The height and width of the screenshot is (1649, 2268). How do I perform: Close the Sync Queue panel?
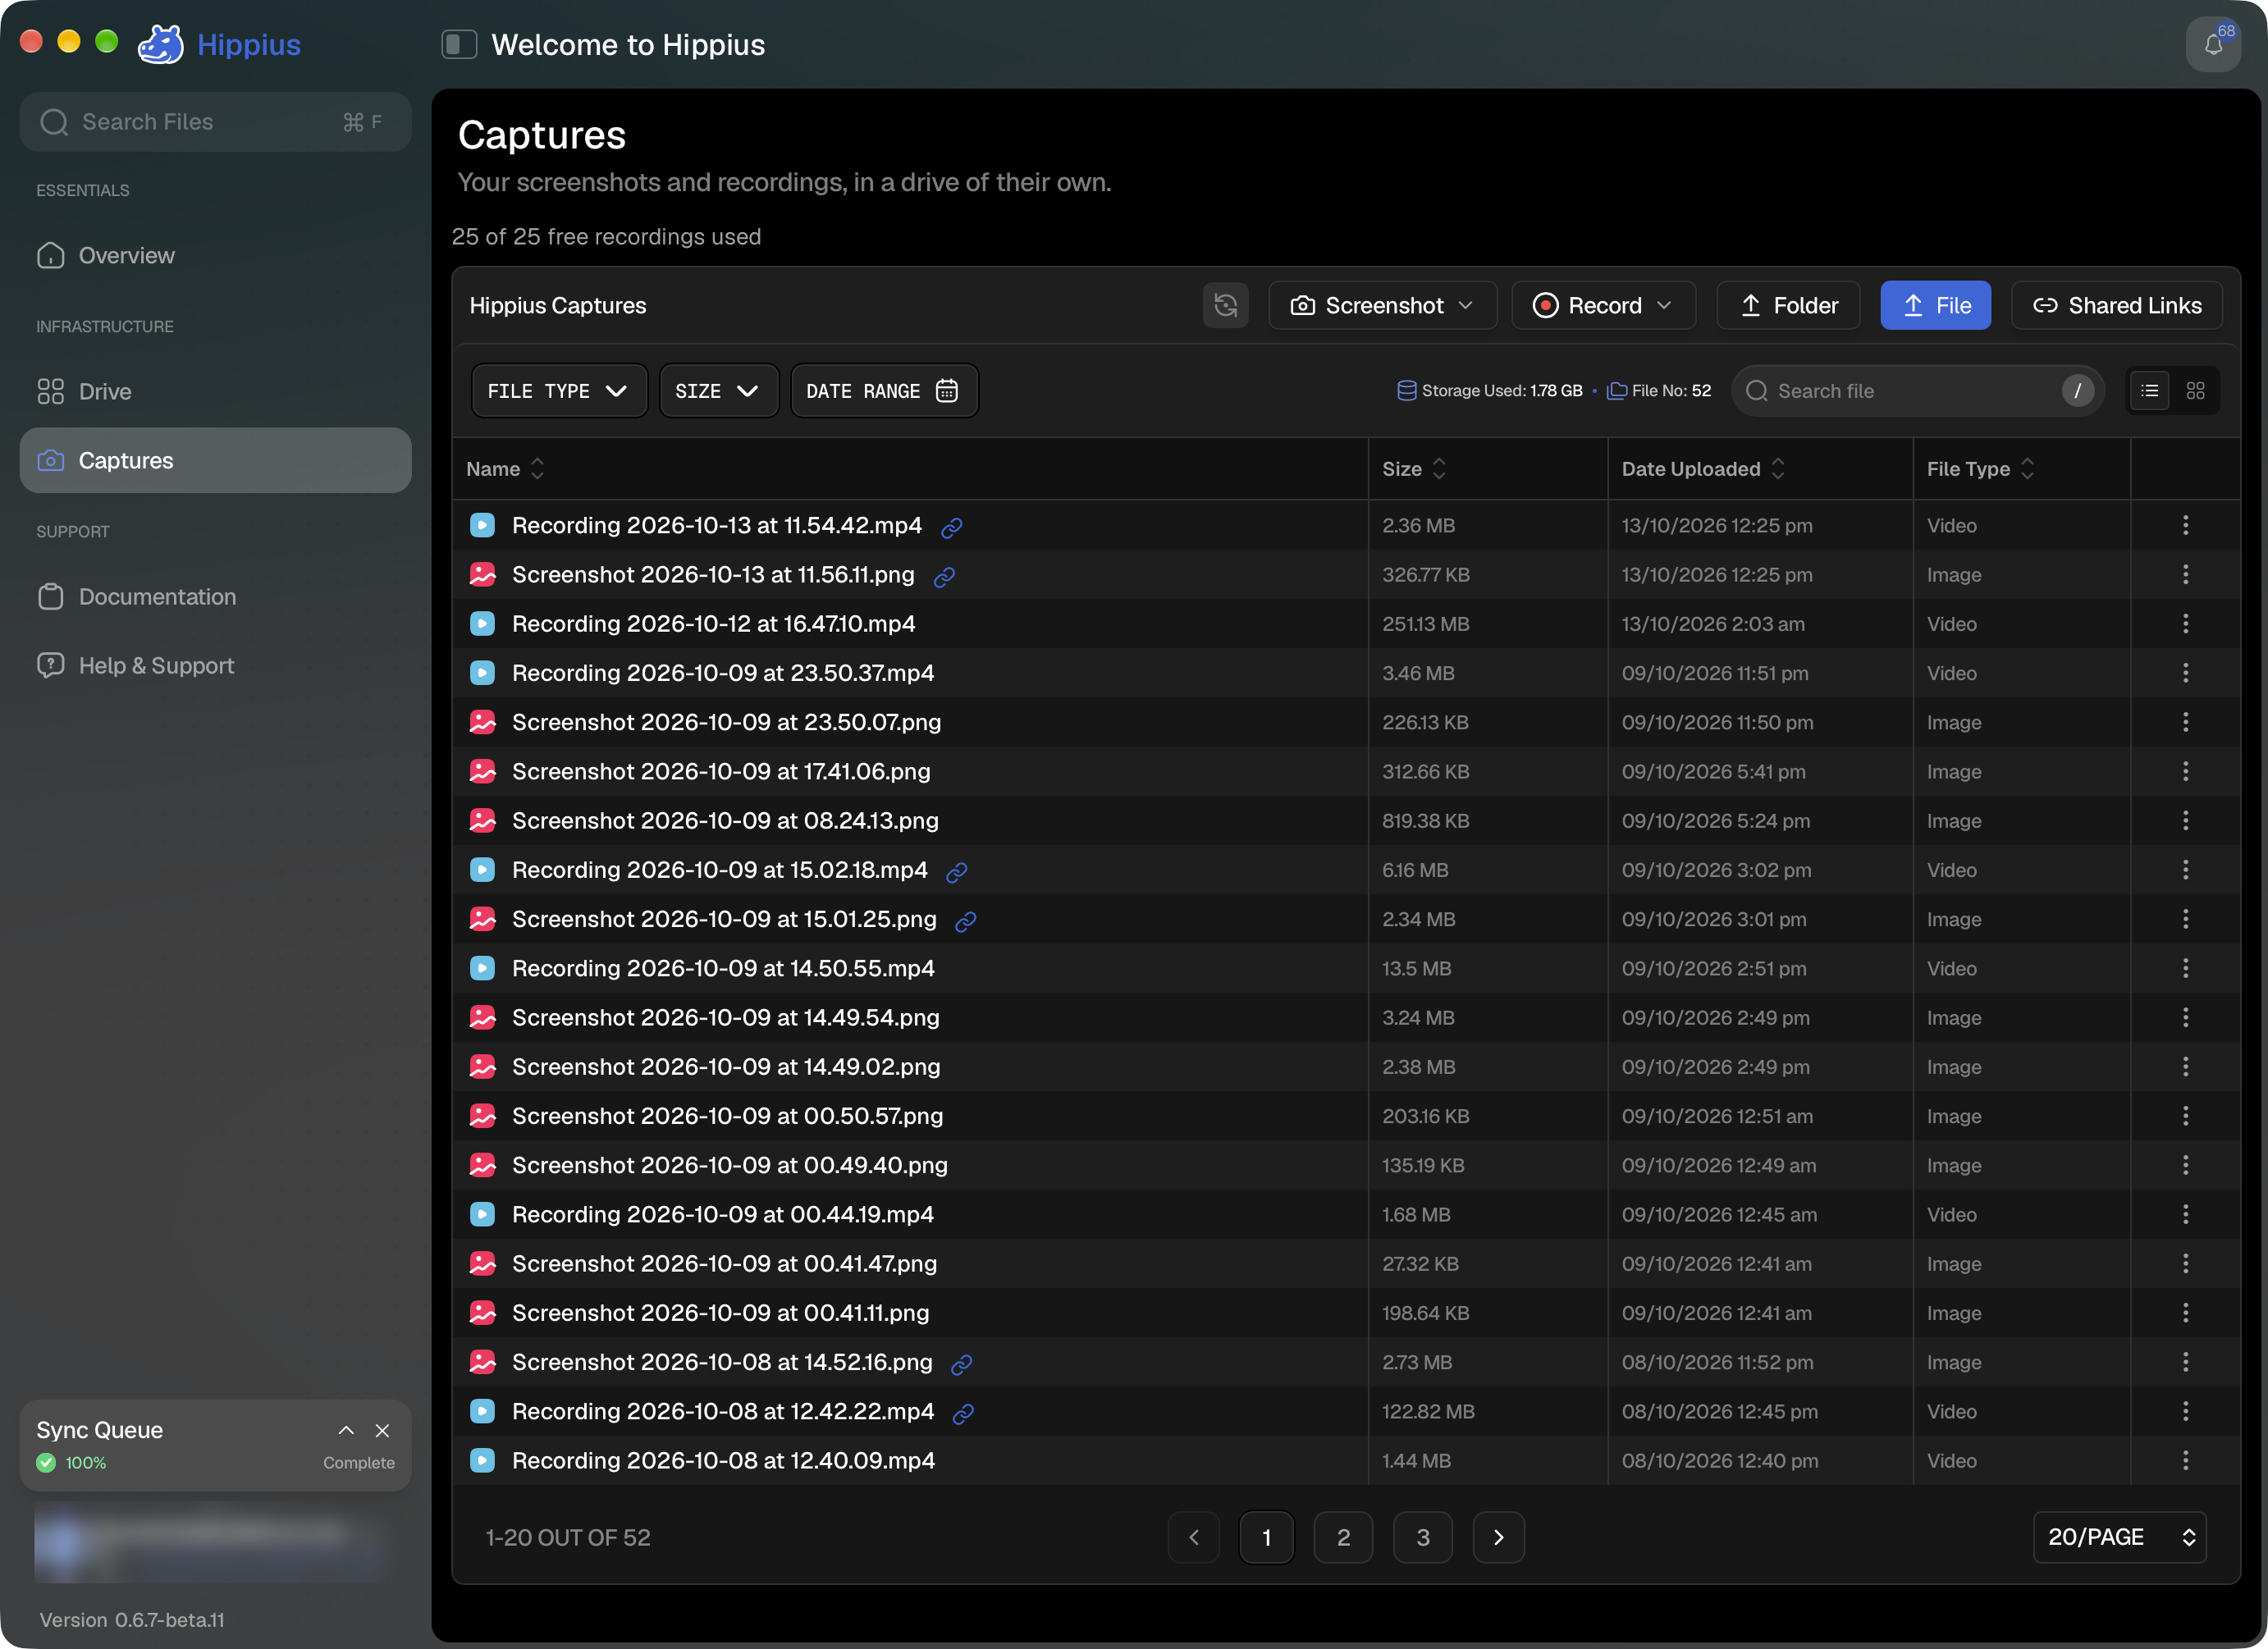pos(382,1431)
